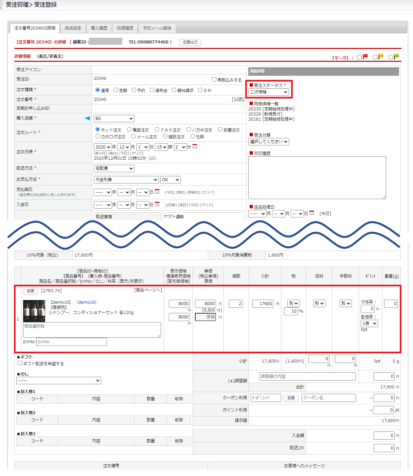Click the shampoo set product thumbnail
Image resolution: width=413 pixels, height=476 pixels.
[34, 311]
